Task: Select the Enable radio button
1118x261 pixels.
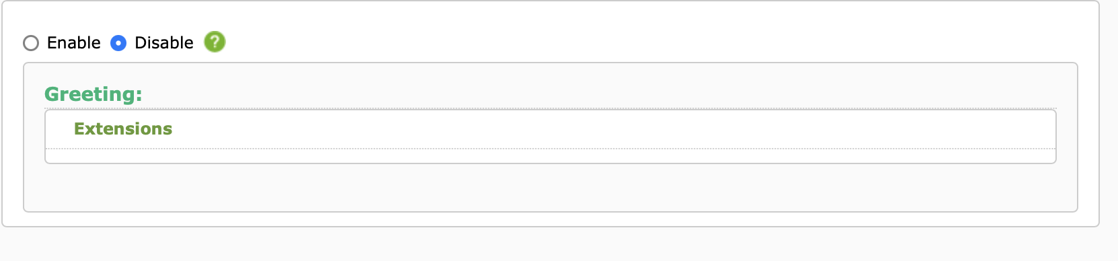Action: pyautogui.click(x=31, y=43)
